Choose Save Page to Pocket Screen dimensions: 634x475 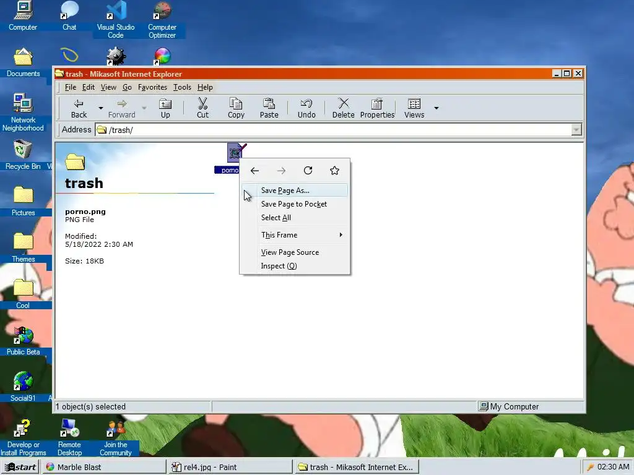295,204
